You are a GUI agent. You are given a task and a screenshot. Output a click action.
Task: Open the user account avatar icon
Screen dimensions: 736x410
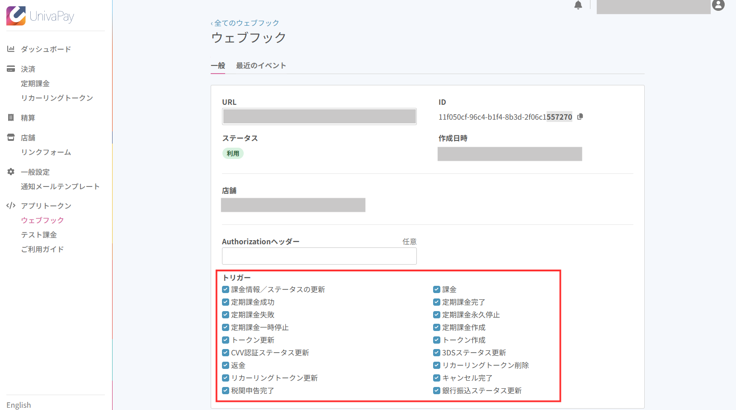(718, 5)
